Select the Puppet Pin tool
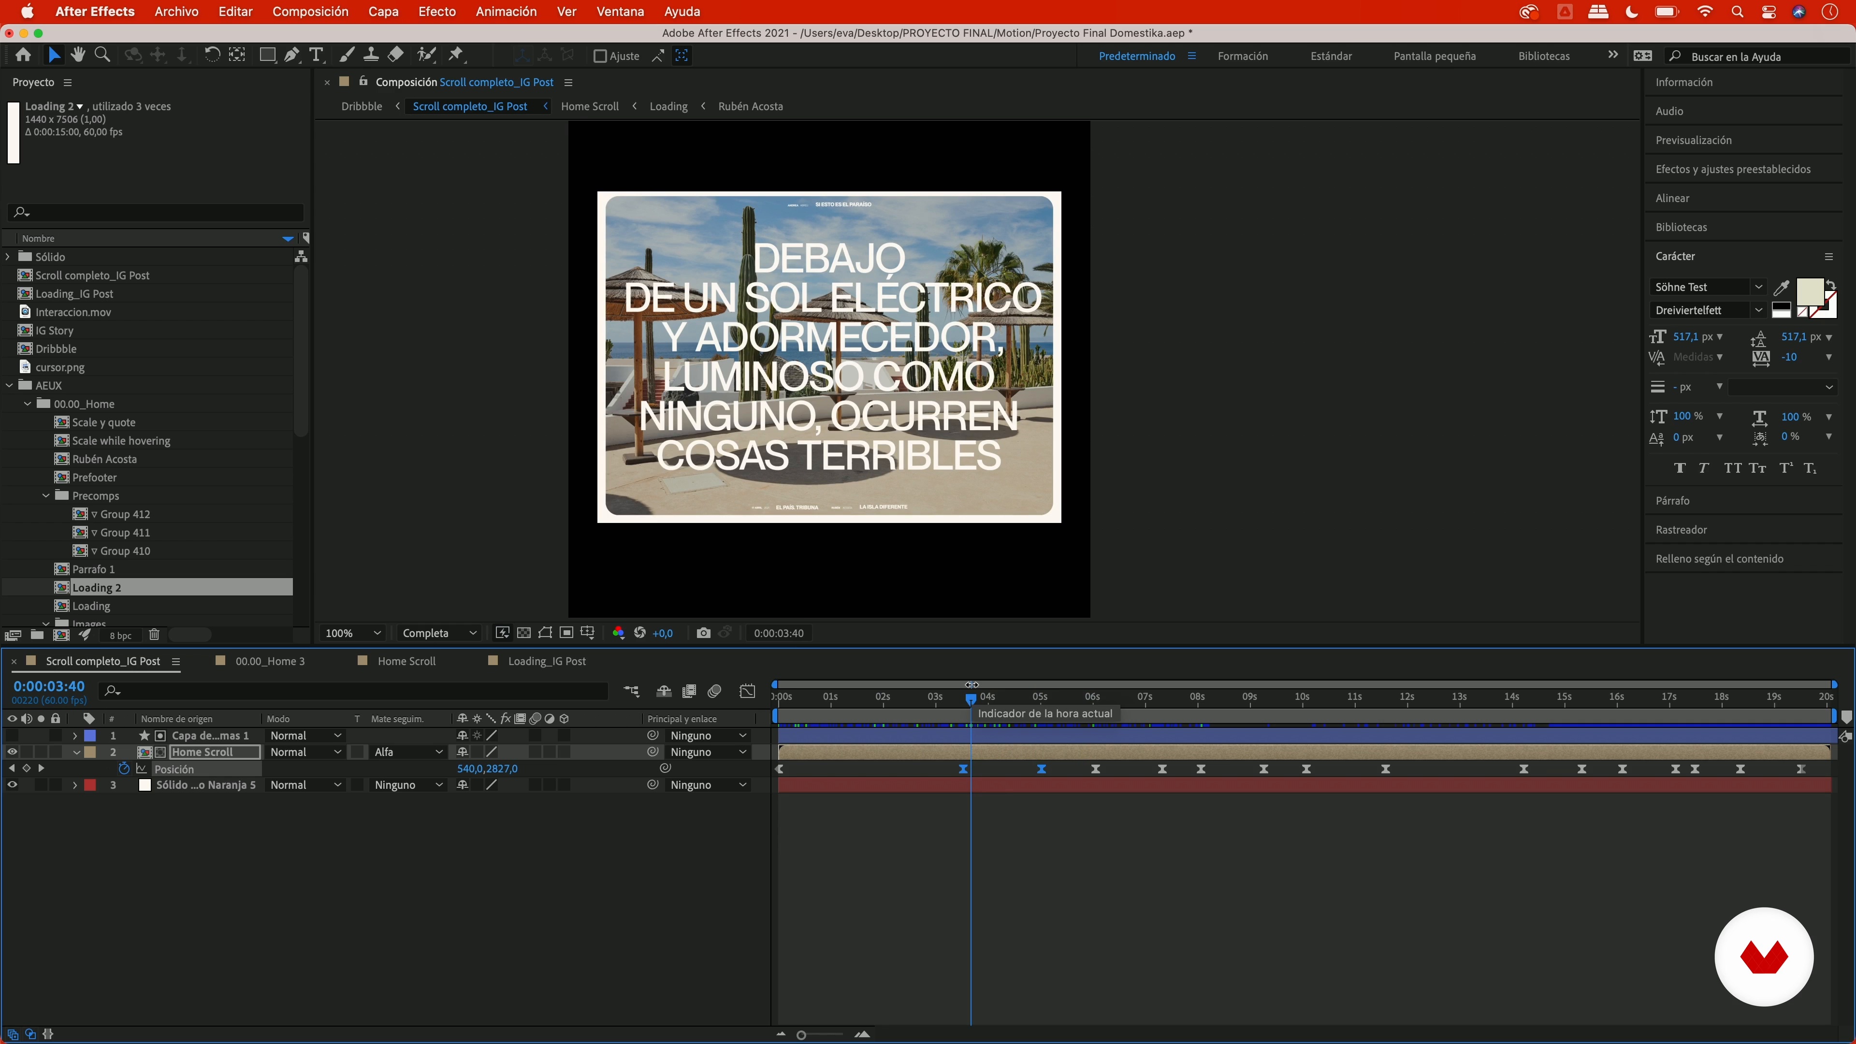 (x=456, y=55)
